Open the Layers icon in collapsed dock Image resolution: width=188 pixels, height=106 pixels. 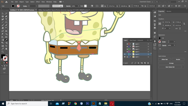[x=155, y=41]
